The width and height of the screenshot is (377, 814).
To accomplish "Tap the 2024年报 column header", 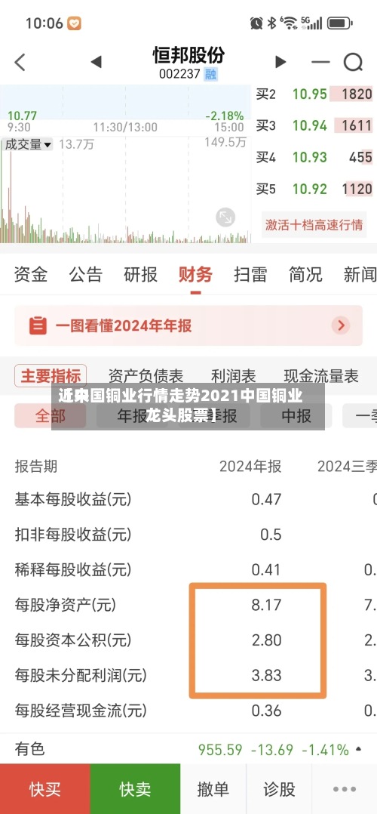I will point(250,466).
